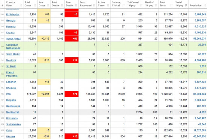This screenshot has height=139, width=207.
Task: Sort by Population column arrows
Action: coord(205,5)
